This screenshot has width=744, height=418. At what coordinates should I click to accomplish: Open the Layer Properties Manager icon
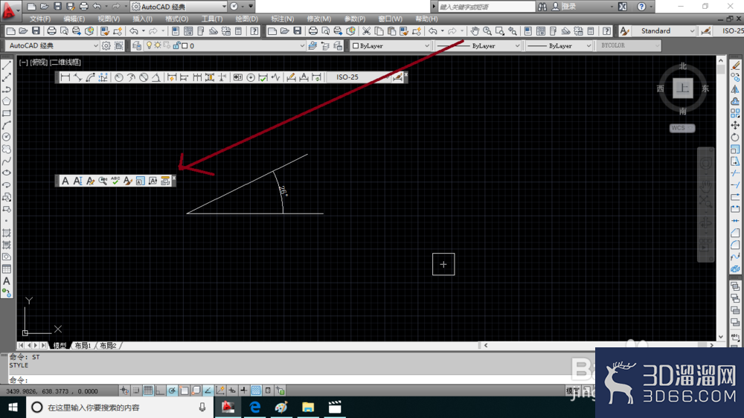coord(137,45)
